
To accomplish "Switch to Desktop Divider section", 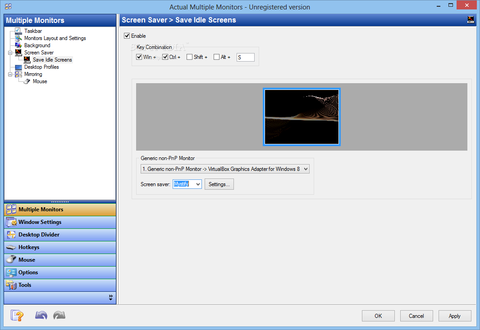I will click(x=60, y=234).
